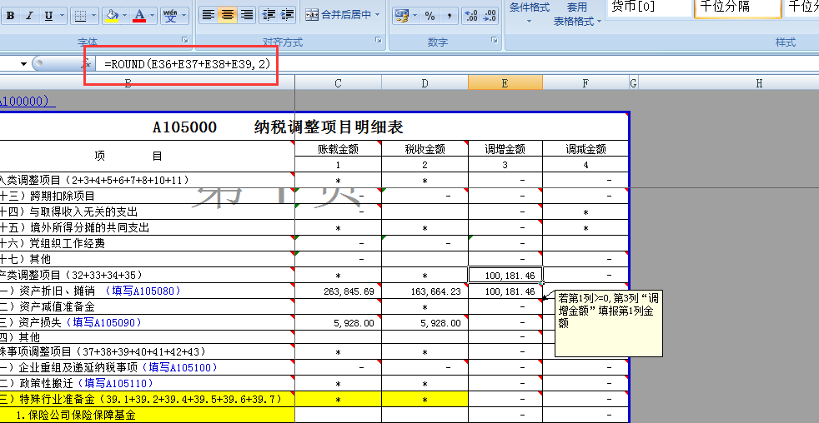819x423 pixels.
Task: Open name box dropdown arrow
Action: (x=23, y=63)
